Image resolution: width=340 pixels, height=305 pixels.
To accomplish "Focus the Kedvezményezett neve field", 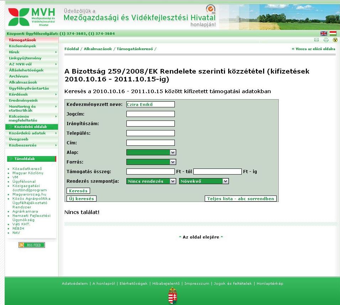I will coord(151,105).
